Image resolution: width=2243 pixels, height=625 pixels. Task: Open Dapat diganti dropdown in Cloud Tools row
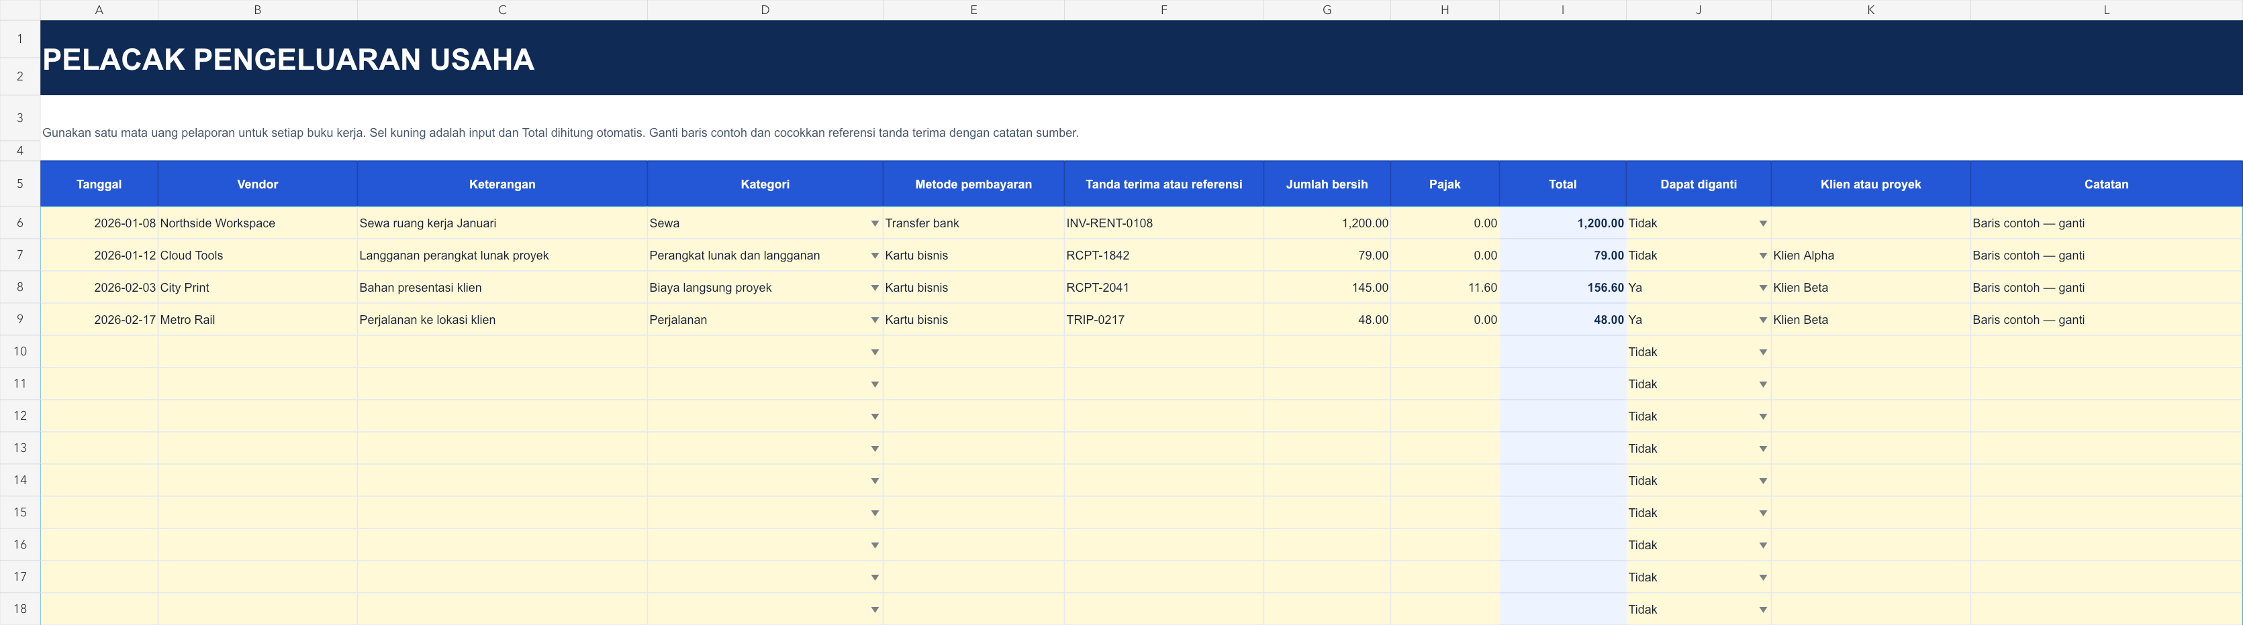[x=1762, y=255]
